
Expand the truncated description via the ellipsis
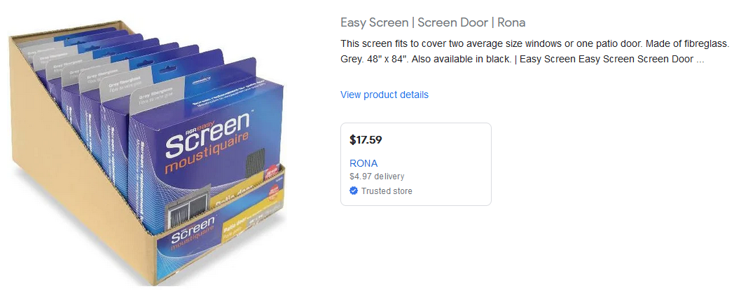[700, 60]
